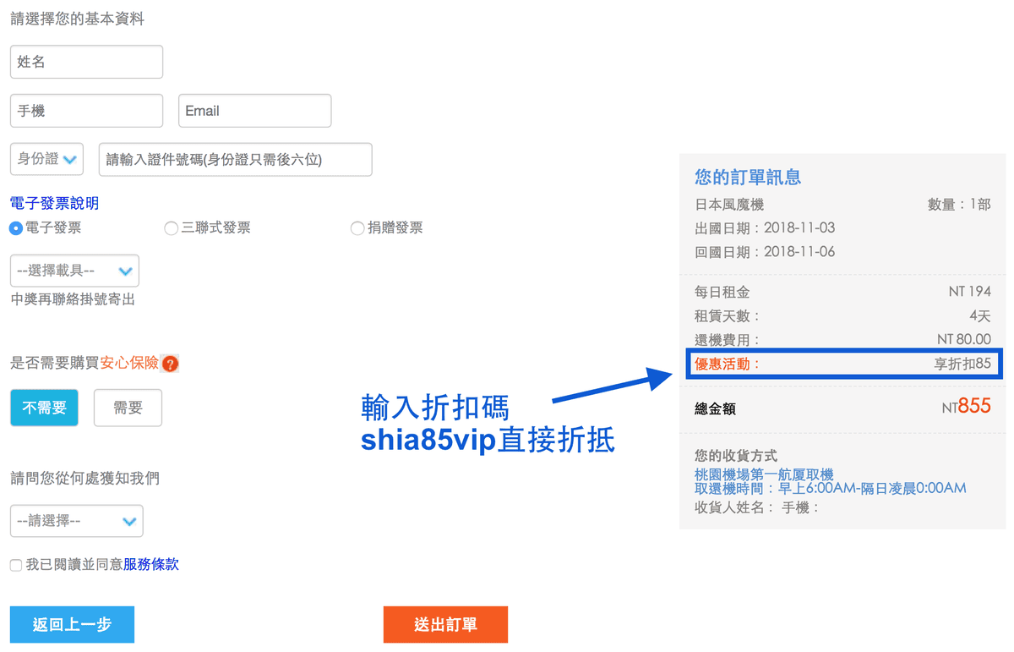The height and width of the screenshot is (652, 1014).
Task: Click the 姓名 name input field
Action: click(85, 61)
